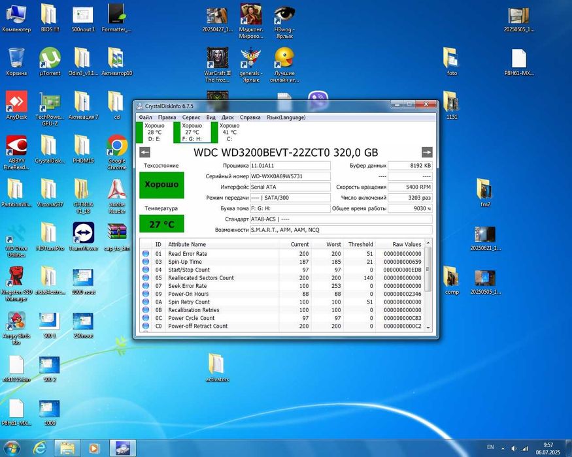This screenshot has width=572, height=457.
Task: Open the media player taskbar icon
Action: coord(93,448)
